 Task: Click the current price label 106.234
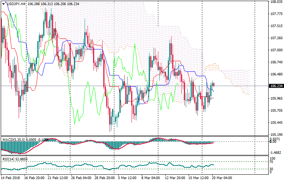pyautogui.click(x=275, y=86)
